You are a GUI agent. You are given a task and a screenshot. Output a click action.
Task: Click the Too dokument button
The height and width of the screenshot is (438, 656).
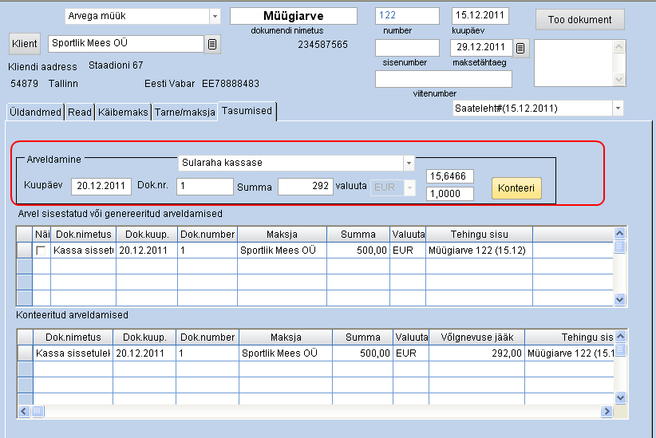tap(580, 20)
